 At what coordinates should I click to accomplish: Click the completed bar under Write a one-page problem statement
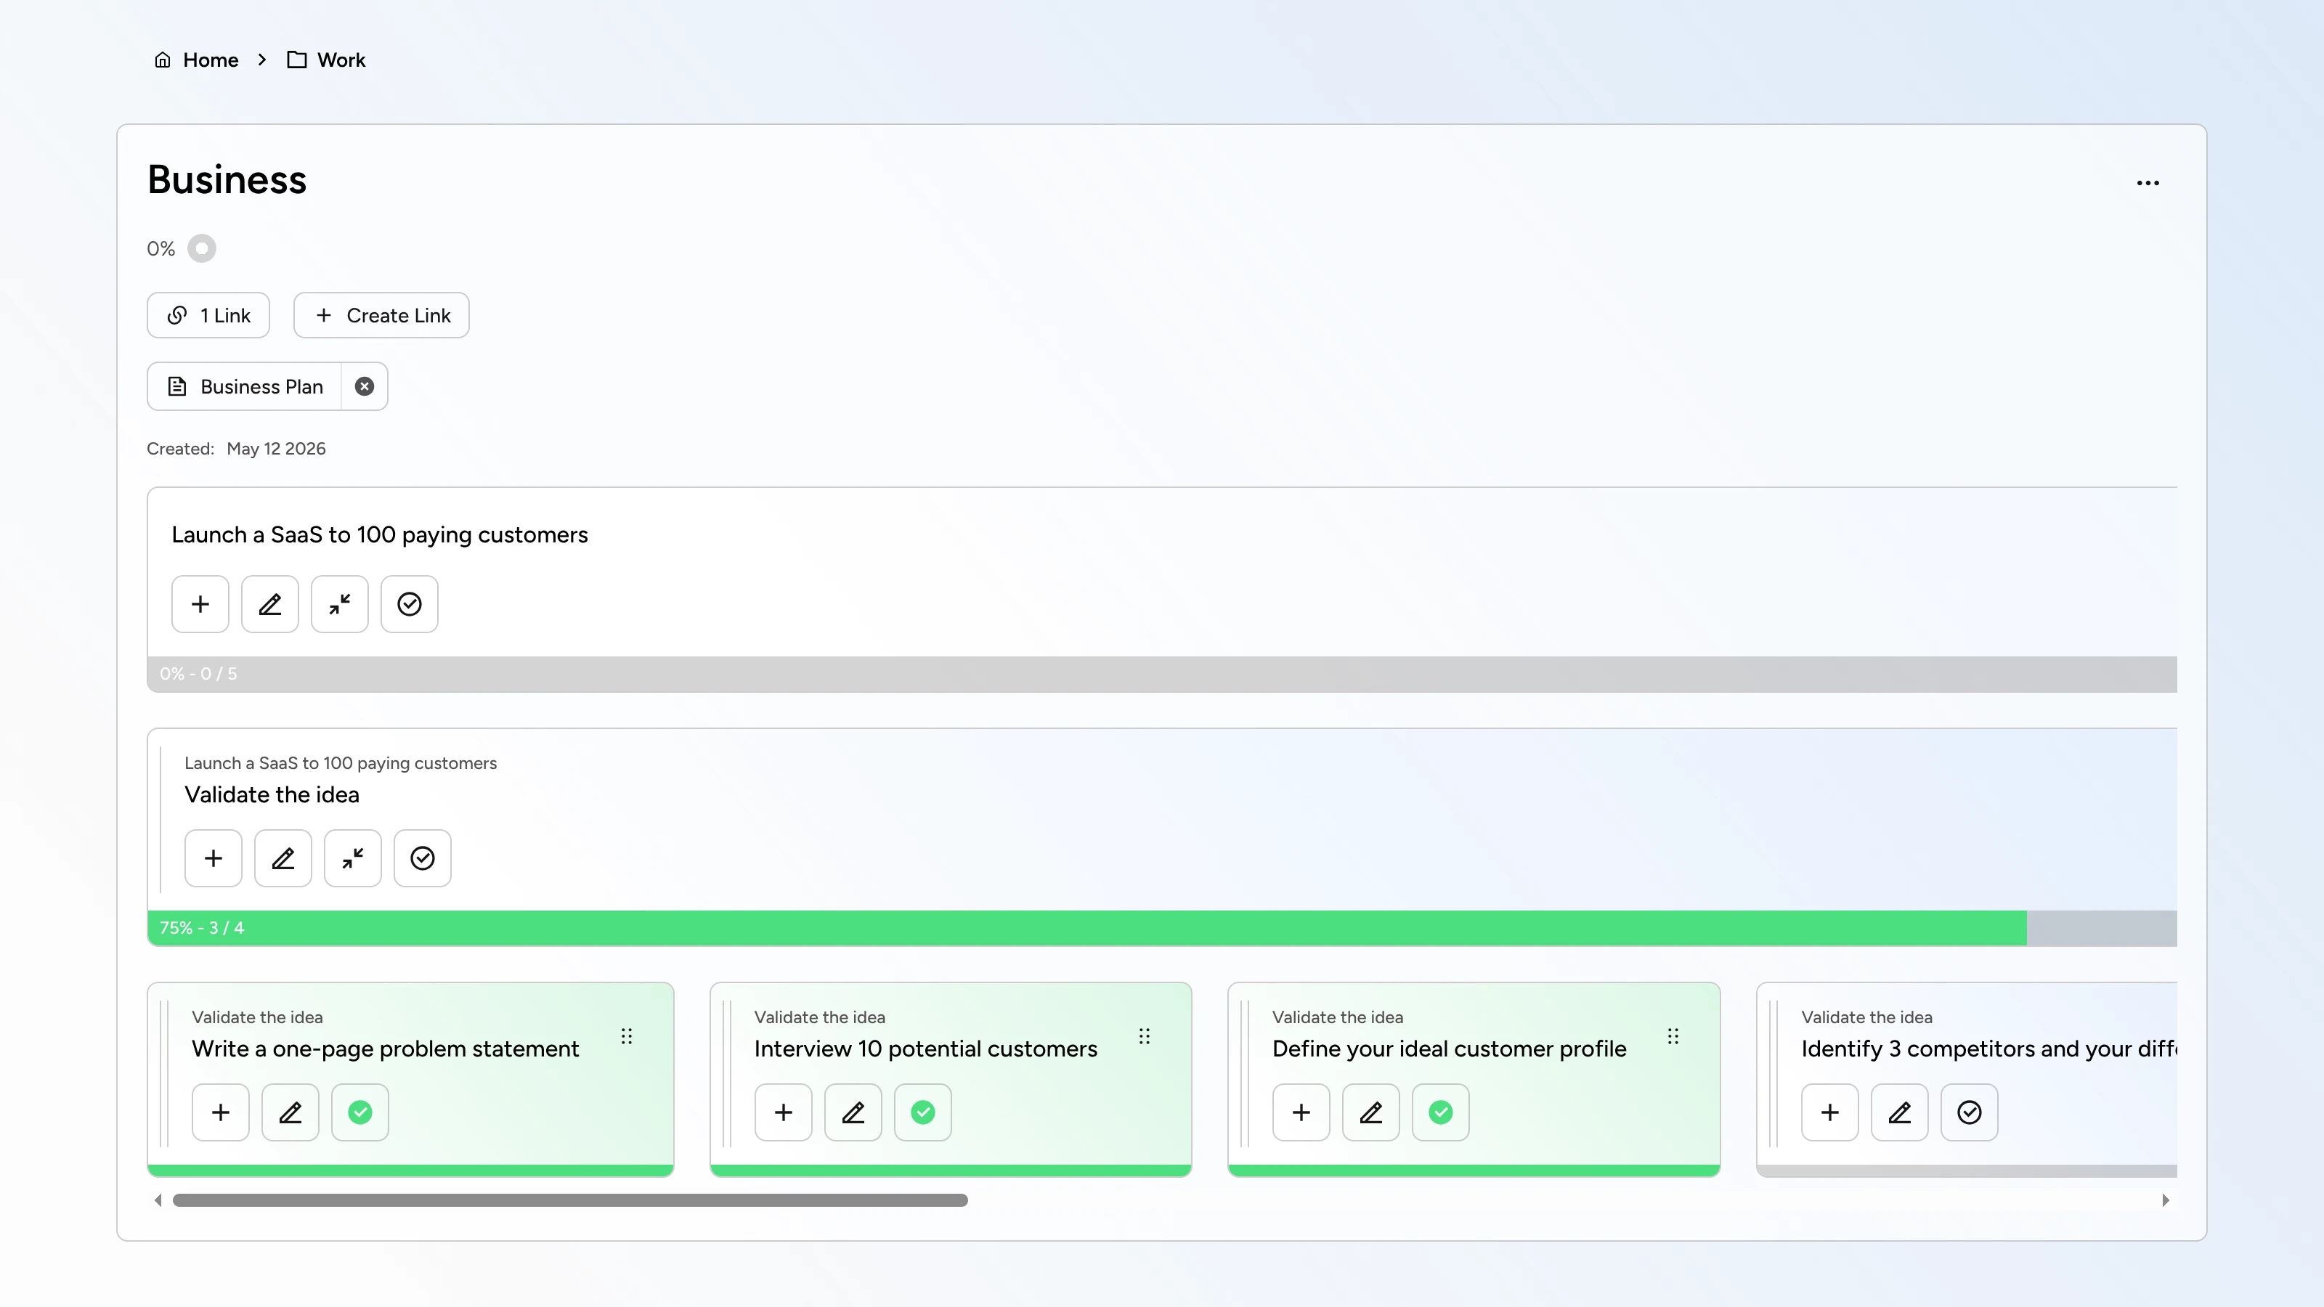[x=410, y=1170]
